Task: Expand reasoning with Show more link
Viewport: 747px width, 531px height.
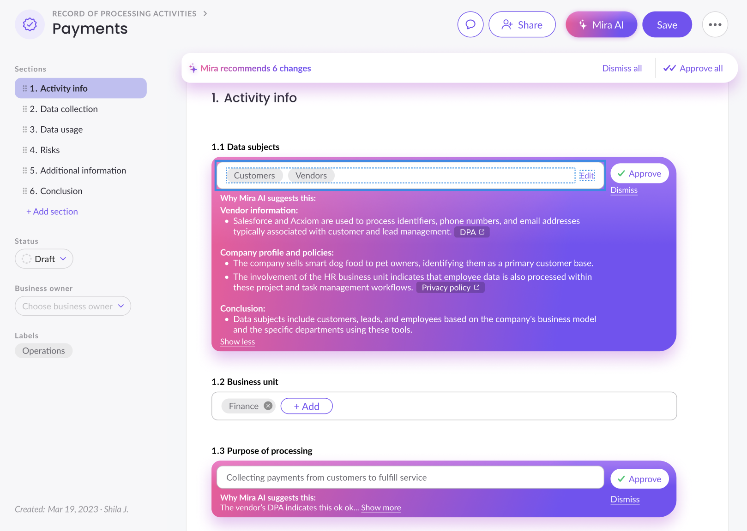Action: (381, 507)
